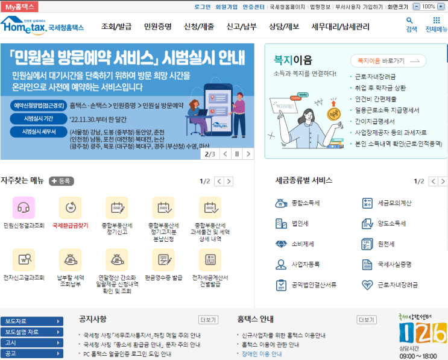Go to next 세금종류별 서비스 page
Image resolution: width=448 pixels, height=360 pixels.
click(443, 182)
